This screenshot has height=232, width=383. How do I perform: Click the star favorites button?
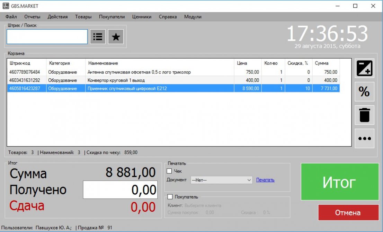pyautogui.click(x=116, y=37)
